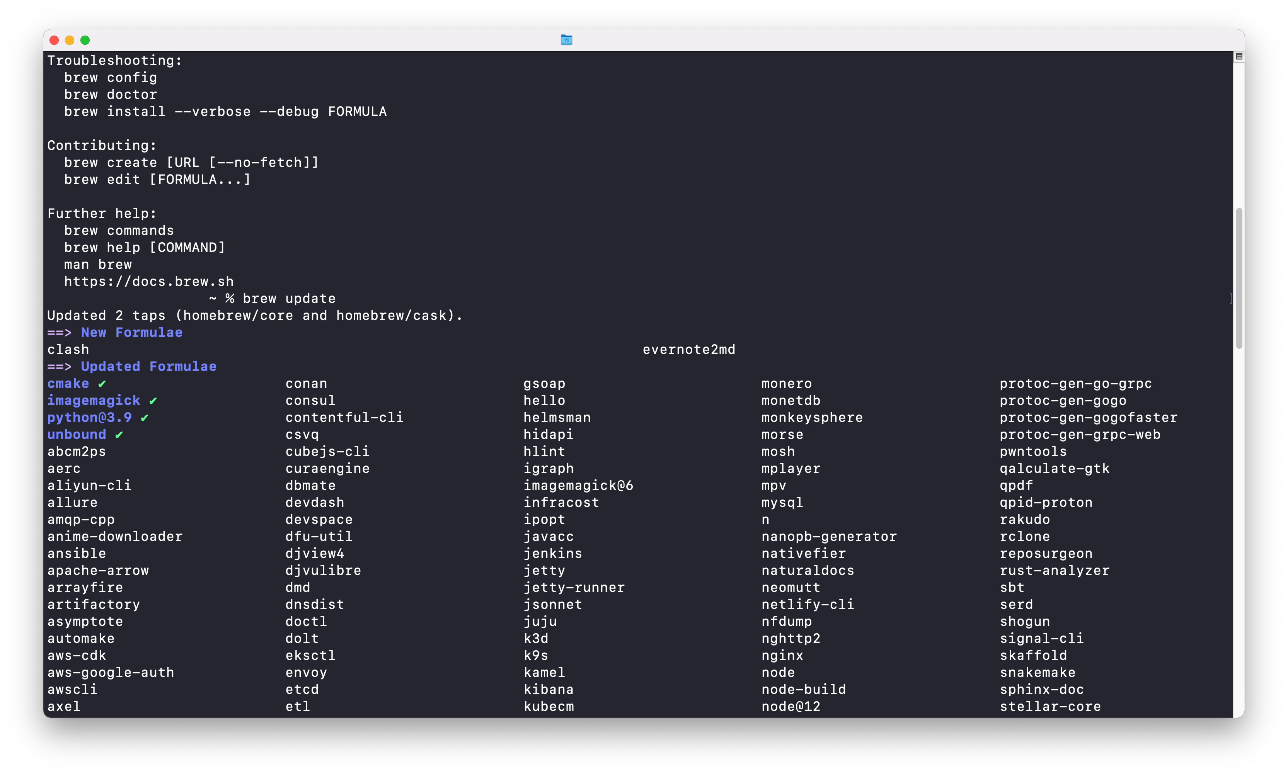Select the 'djvulibre' formula entry

324,570
